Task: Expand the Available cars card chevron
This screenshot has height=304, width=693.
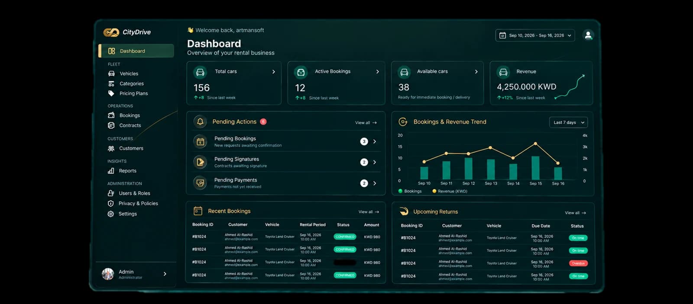Action: point(476,72)
